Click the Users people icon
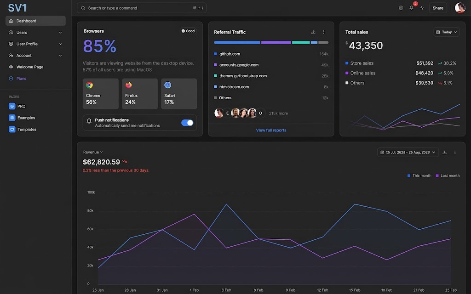The height and width of the screenshot is (294, 471). (11, 32)
